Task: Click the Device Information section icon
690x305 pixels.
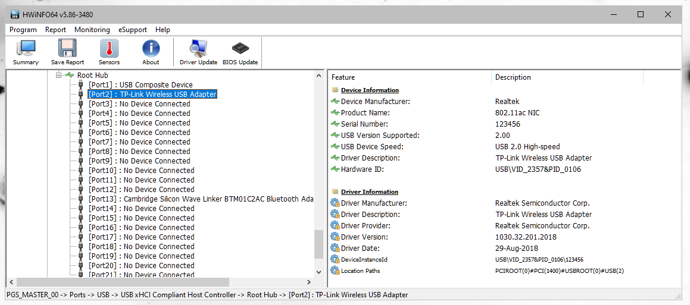Action: (335, 90)
